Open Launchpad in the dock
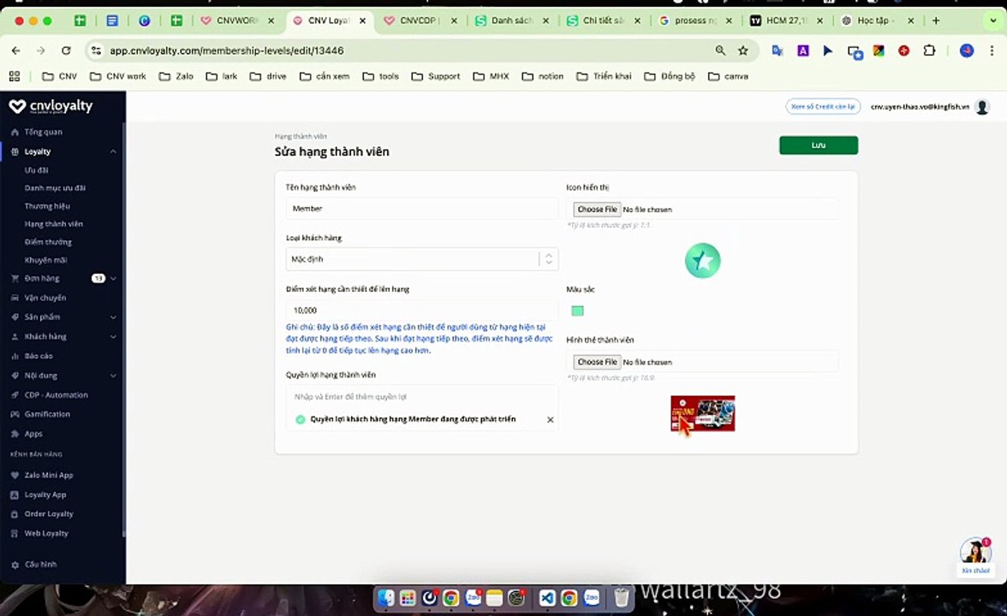Screen dimensions: 1007x616 408,598
